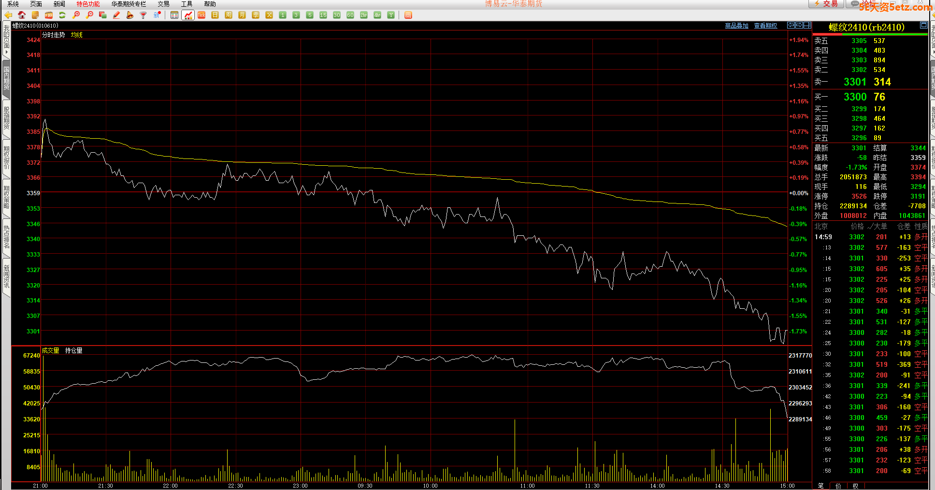Toggle the 均线 average line indicator

tap(76, 35)
